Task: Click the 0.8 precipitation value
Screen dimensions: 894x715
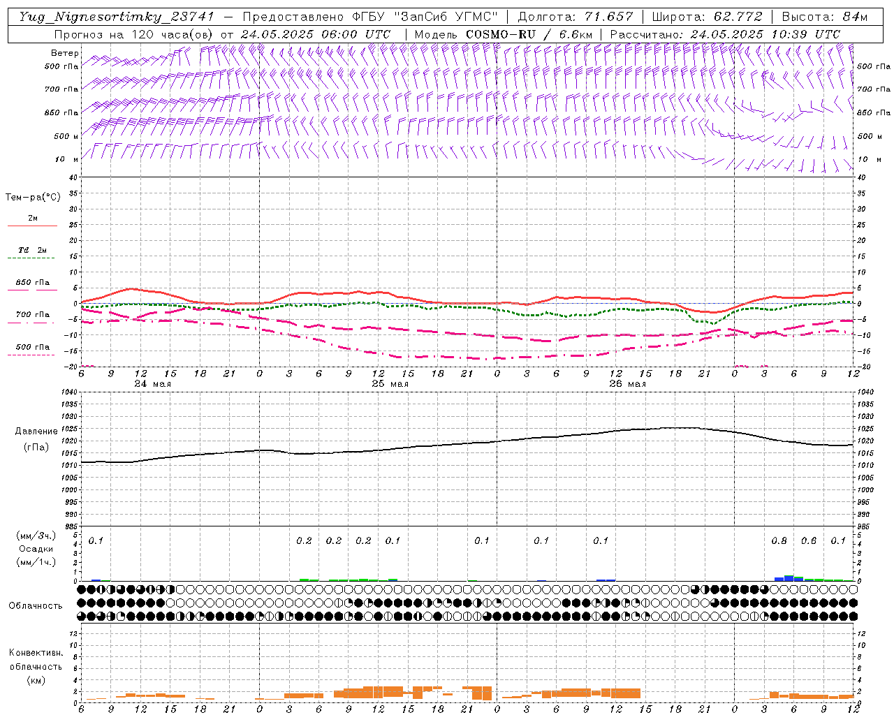Action: click(779, 541)
